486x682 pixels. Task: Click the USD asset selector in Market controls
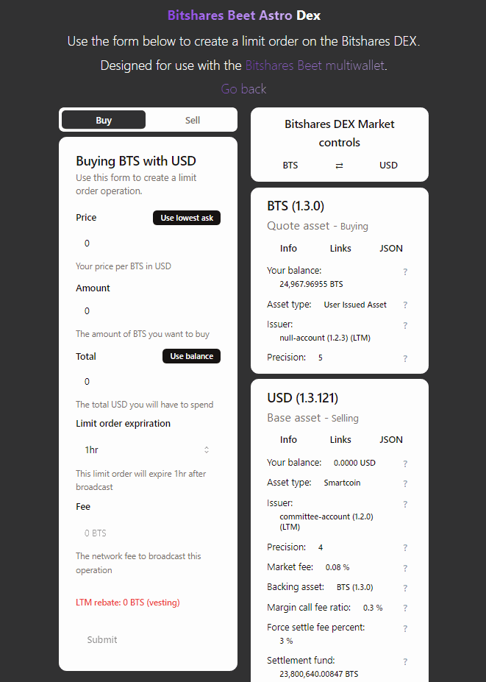point(388,166)
